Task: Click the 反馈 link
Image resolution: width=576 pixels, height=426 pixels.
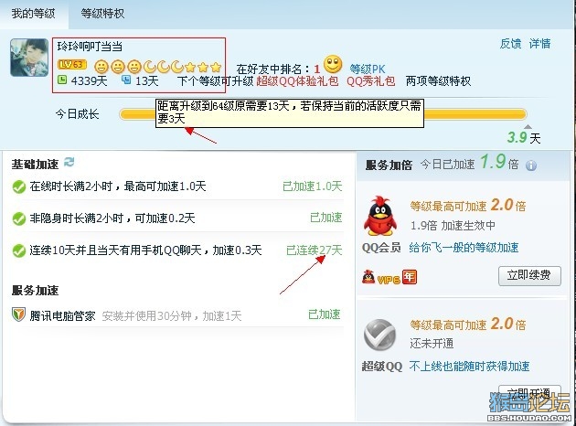Action: [510, 43]
